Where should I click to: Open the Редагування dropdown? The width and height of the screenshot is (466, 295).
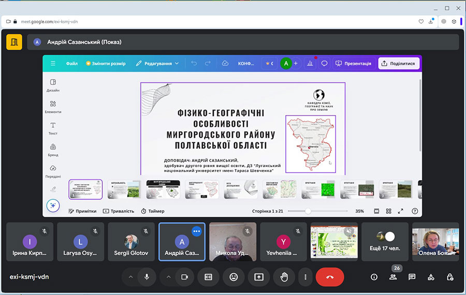(157, 64)
